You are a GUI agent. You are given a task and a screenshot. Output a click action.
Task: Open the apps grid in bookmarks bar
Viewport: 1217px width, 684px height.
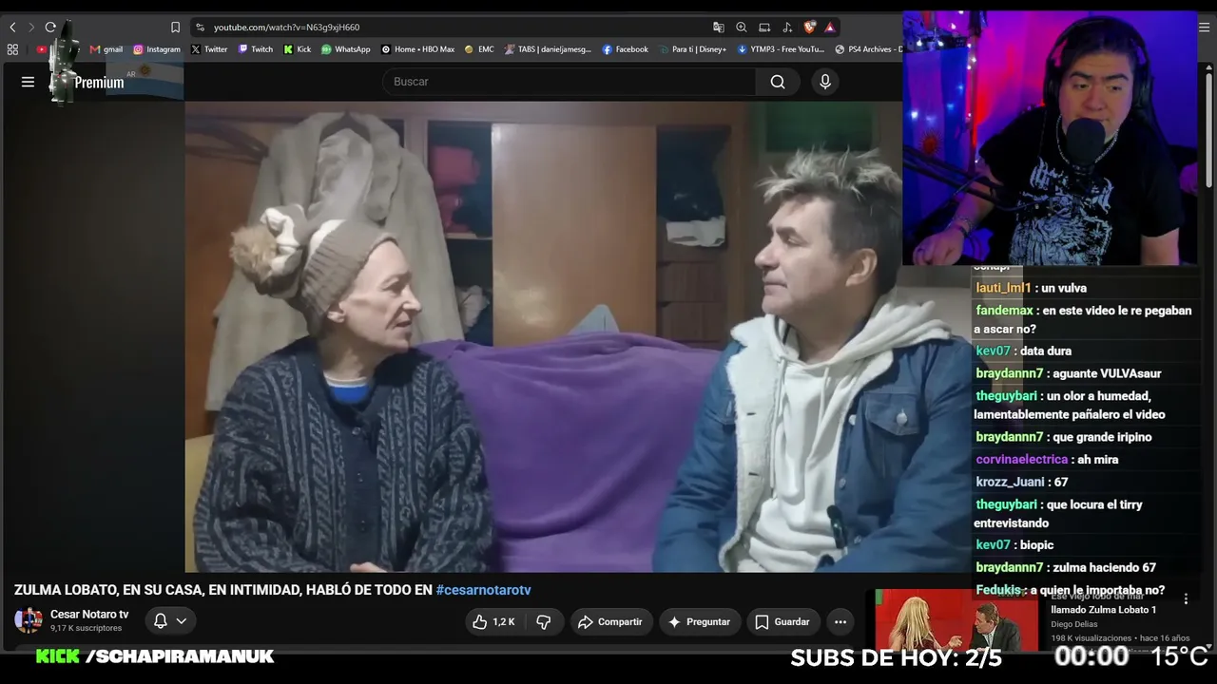pos(12,49)
